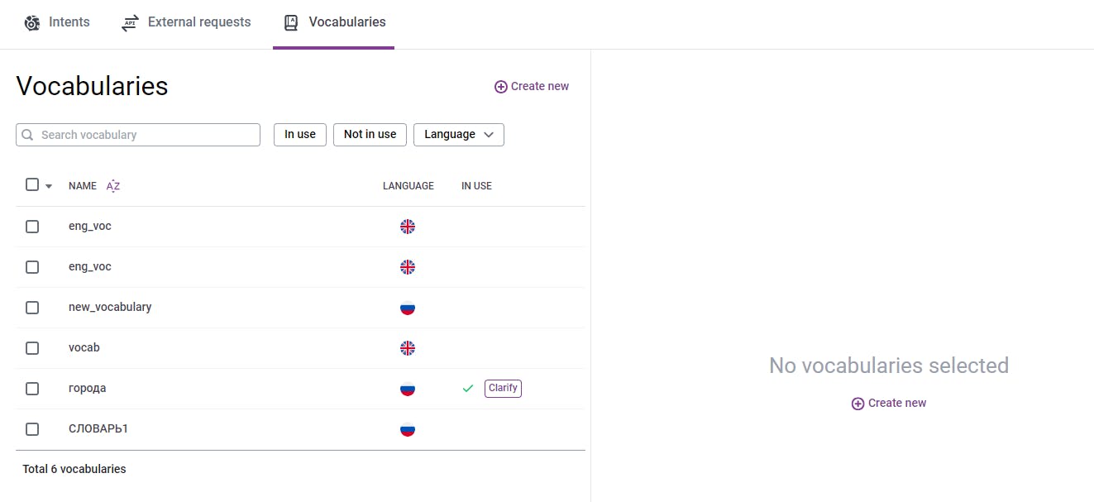
Task: Open the Language filter dropdown
Action: pyautogui.click(x=458, y=135)
